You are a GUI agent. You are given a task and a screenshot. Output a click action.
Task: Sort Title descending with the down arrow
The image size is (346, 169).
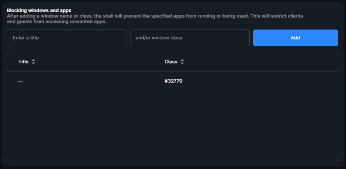(x=33, y=63)
